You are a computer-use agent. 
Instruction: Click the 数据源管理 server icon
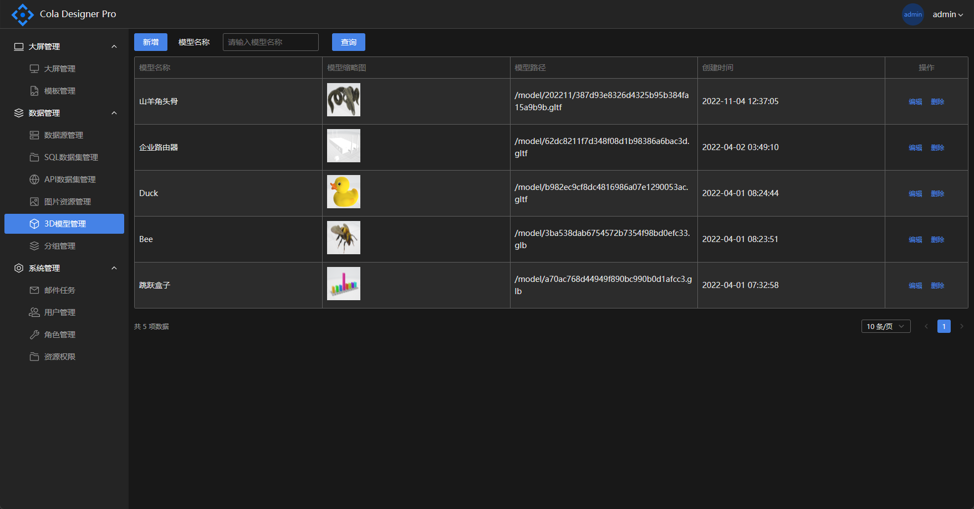point(34,135)
